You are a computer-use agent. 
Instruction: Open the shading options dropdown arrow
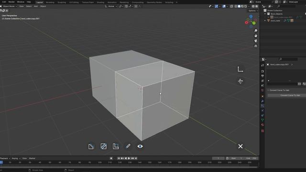(249, 6)
